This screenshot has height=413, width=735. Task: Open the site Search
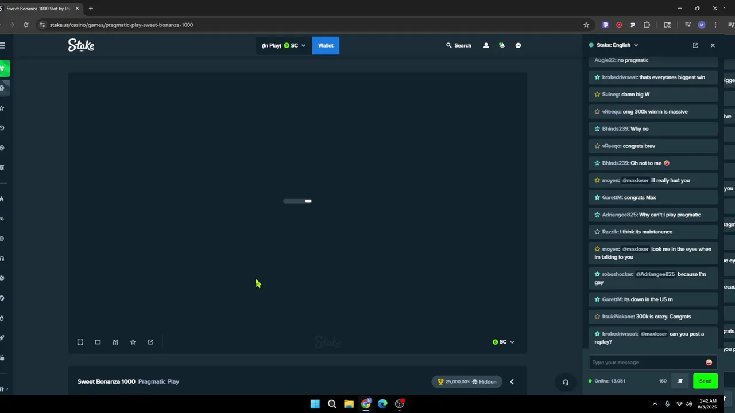coord(459,45)
